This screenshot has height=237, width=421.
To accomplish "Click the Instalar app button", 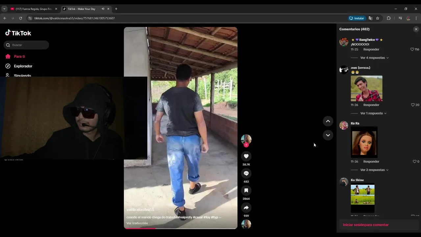I will (x=357, y=18).
